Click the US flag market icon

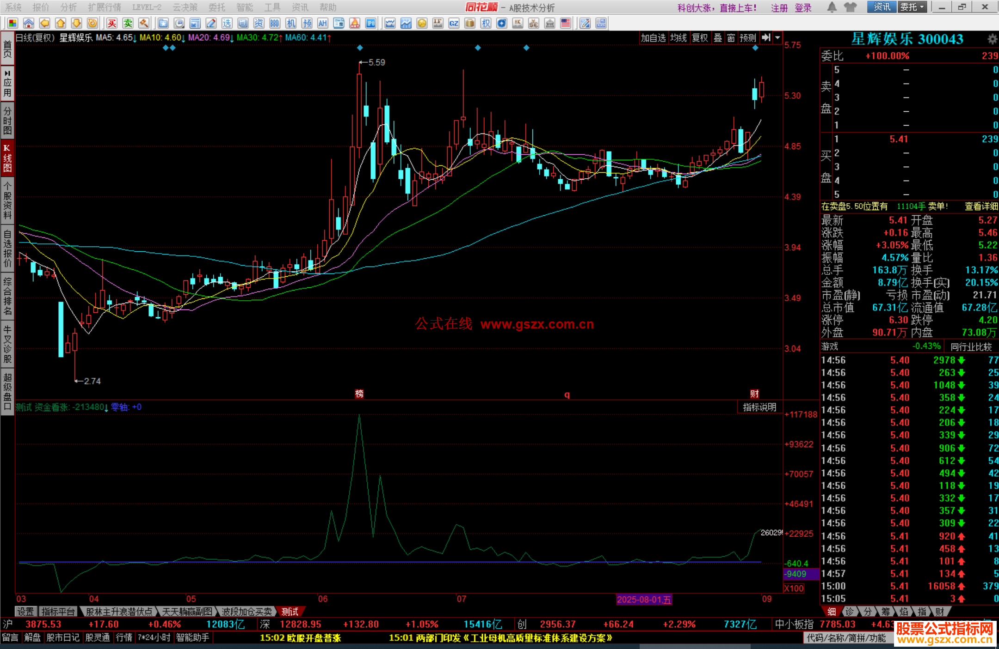[565, 23]
